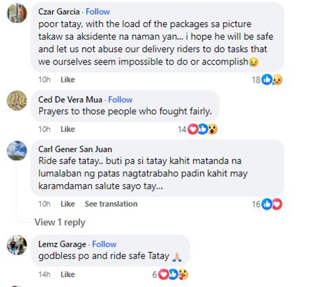Like Lemz Garage's comment
309x287 pixels.
68,275
